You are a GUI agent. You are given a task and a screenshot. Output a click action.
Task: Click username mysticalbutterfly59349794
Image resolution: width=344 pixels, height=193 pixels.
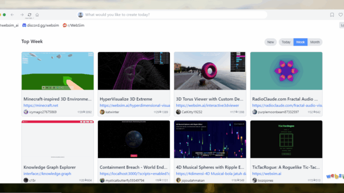(125, 181)
